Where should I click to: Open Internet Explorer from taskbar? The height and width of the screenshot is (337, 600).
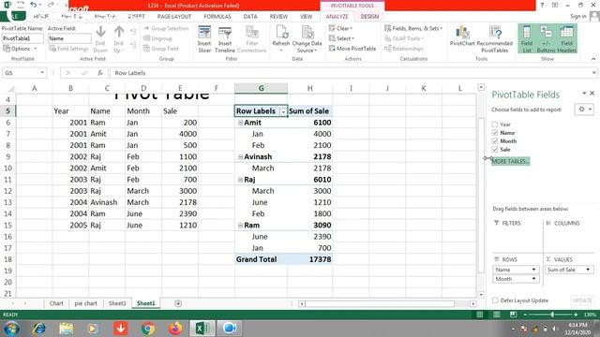pyautogui.click(x=39, y=329)
